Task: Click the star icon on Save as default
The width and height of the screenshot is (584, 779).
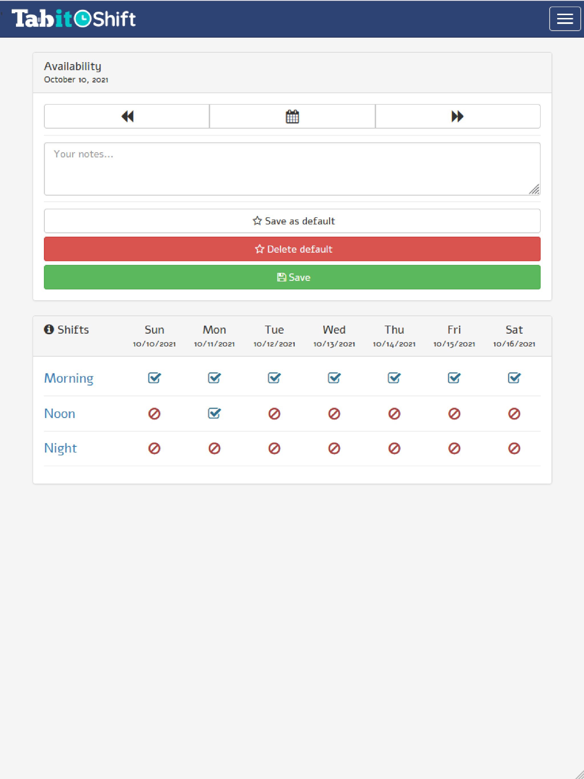Action: click(257, 221)
